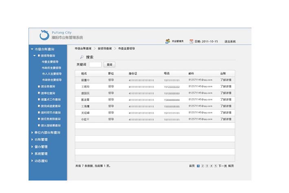Go to pagination page 5
Screen dimensions: 289x193
click(216, 166)
